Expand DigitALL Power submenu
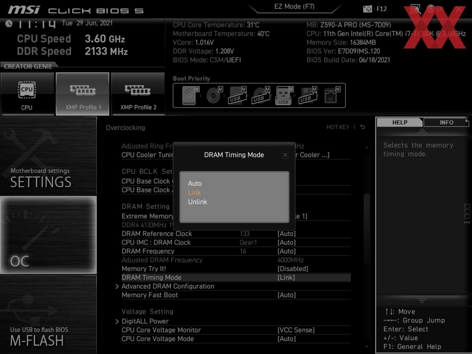Image resolution: width=472 pixels, height=354 pixels. tap(145, 321)
